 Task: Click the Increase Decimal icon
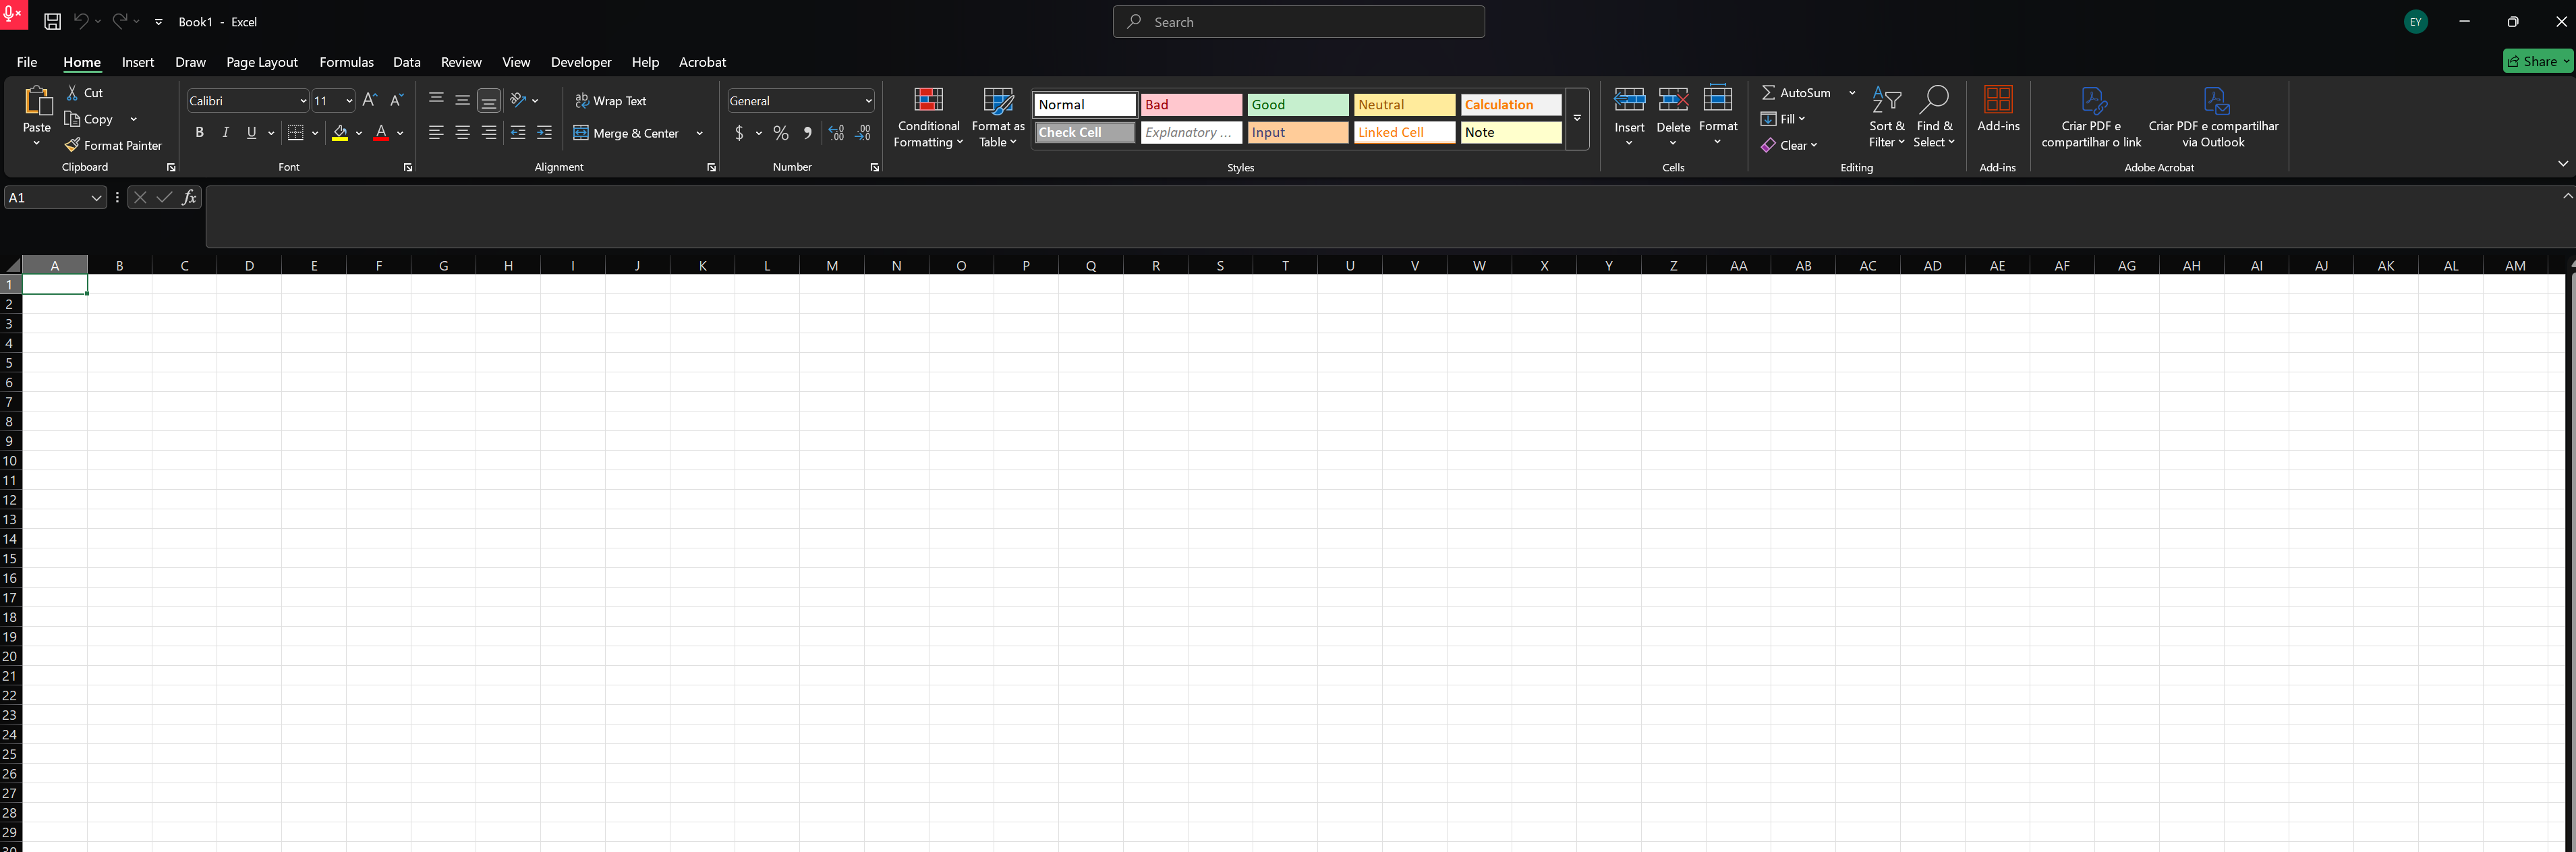[x=836, y=133]
